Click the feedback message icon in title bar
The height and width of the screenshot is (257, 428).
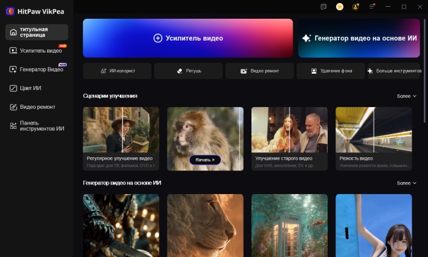[324, 7]
